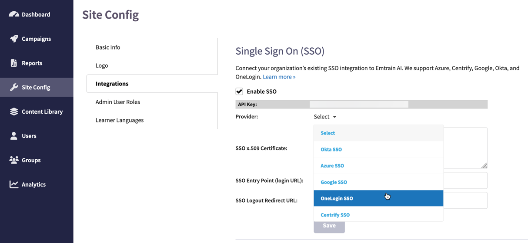Screen dimensions: 528x243
Task: Choose OneLogin SSO provider option
Action: pyautogui.click(x=337, y=198)
